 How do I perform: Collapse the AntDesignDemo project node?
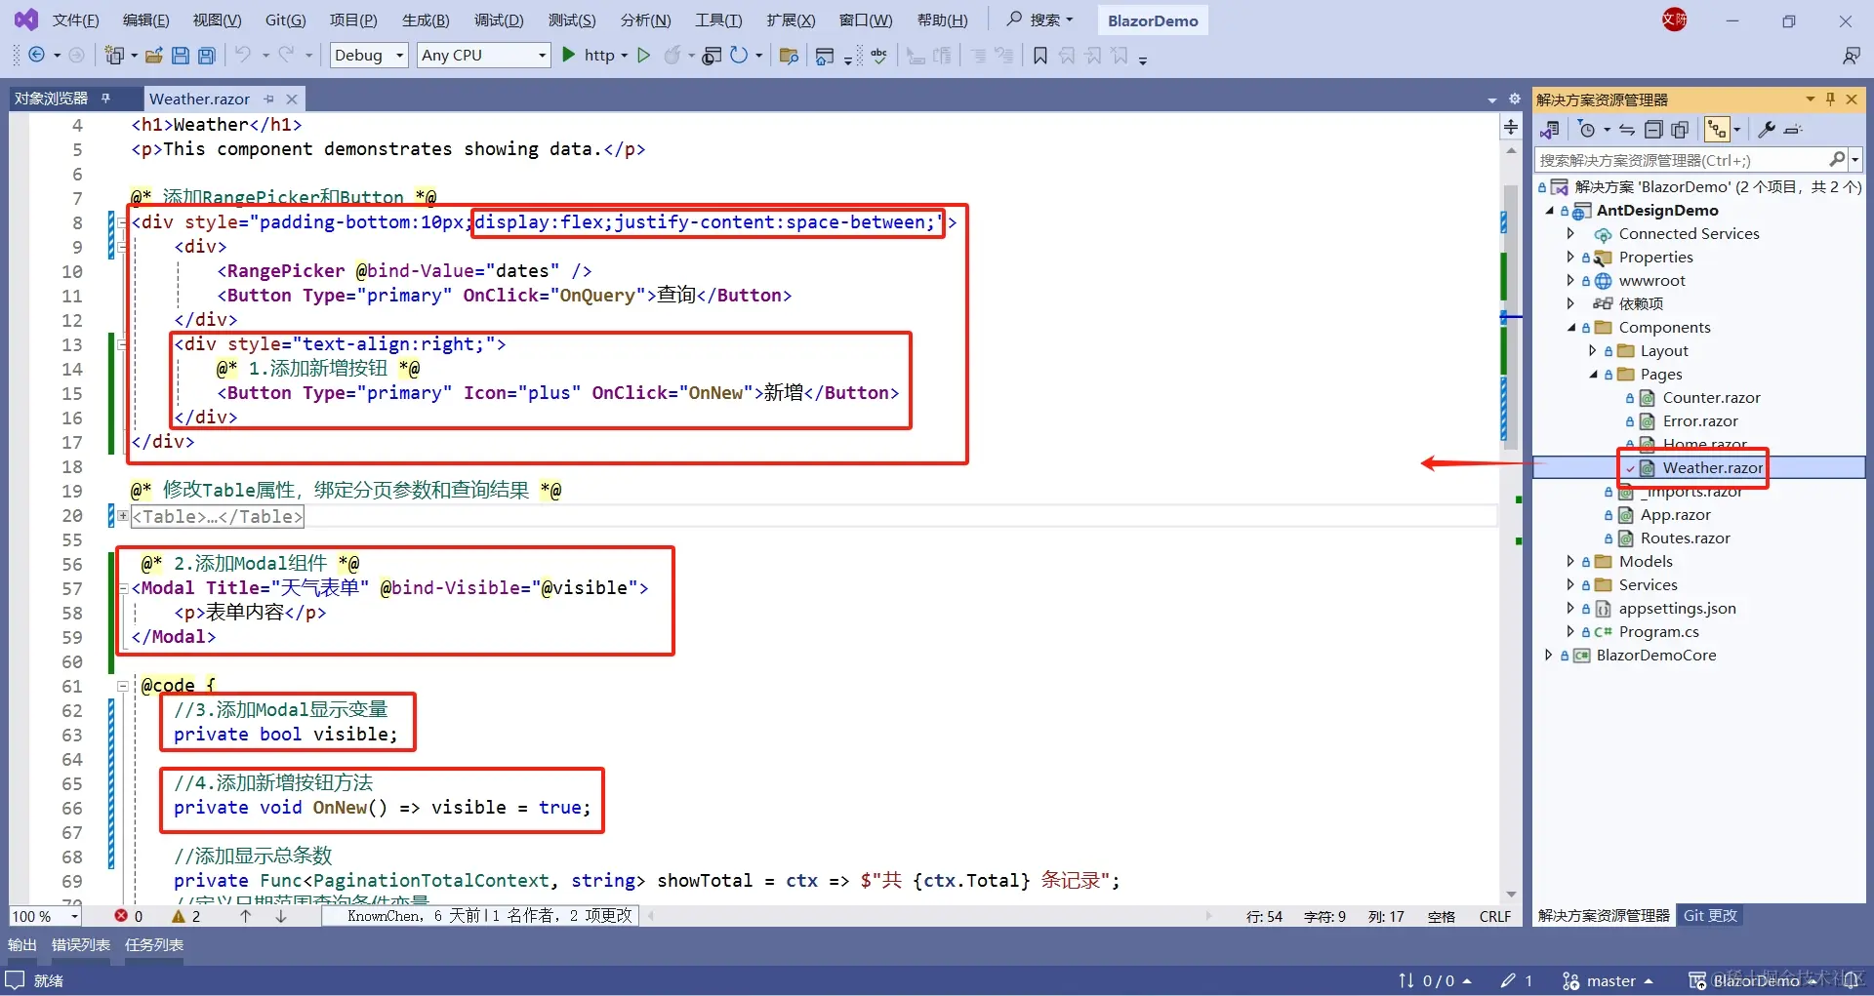tap(1549, 211)
